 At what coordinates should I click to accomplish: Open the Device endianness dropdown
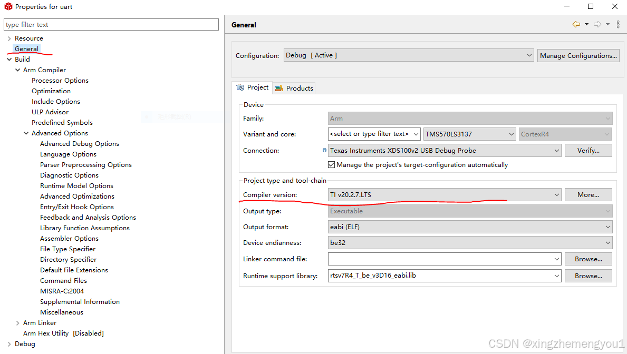click(470, 242)
